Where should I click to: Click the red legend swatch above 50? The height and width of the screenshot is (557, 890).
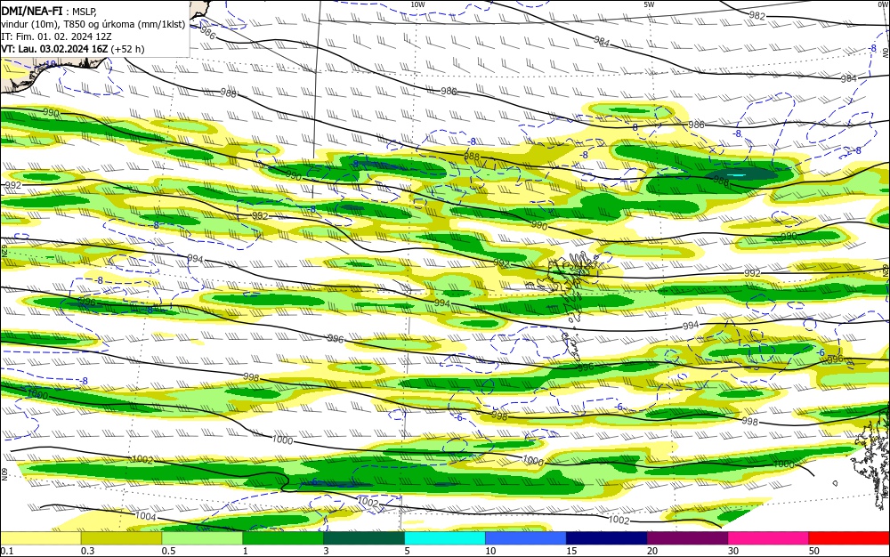(849, 538)
